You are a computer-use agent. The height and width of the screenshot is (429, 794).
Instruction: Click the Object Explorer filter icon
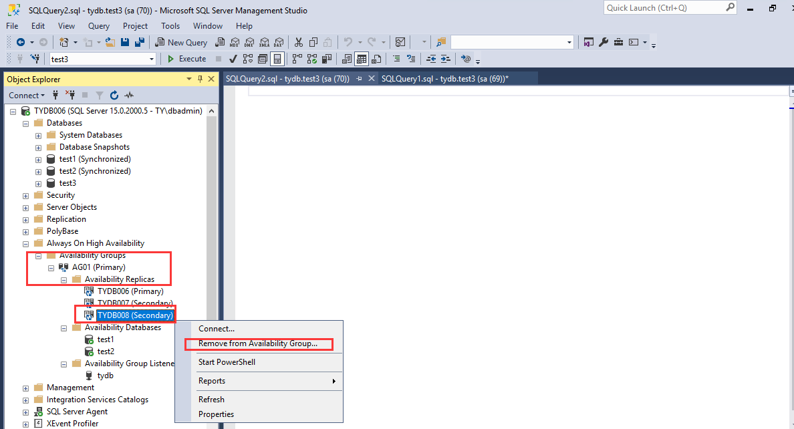click(x=100, y=95)
